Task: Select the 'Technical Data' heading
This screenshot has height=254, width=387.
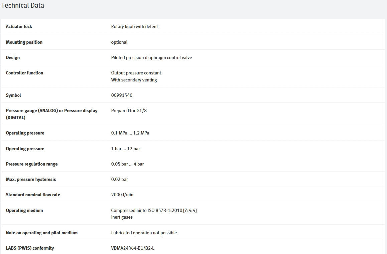Action: [x=23, y=5]
